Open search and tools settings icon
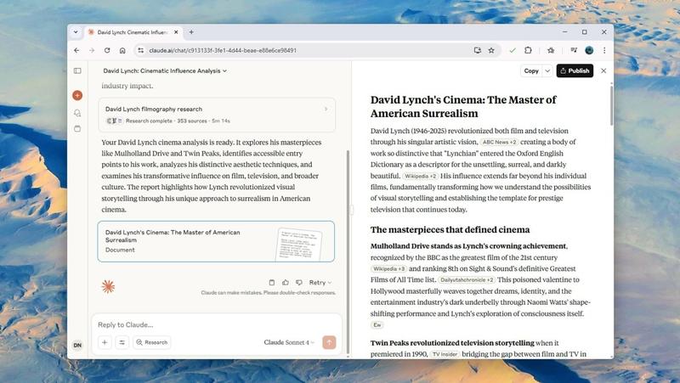The height and width of the screenshot is (383, 680). point(122,342)
